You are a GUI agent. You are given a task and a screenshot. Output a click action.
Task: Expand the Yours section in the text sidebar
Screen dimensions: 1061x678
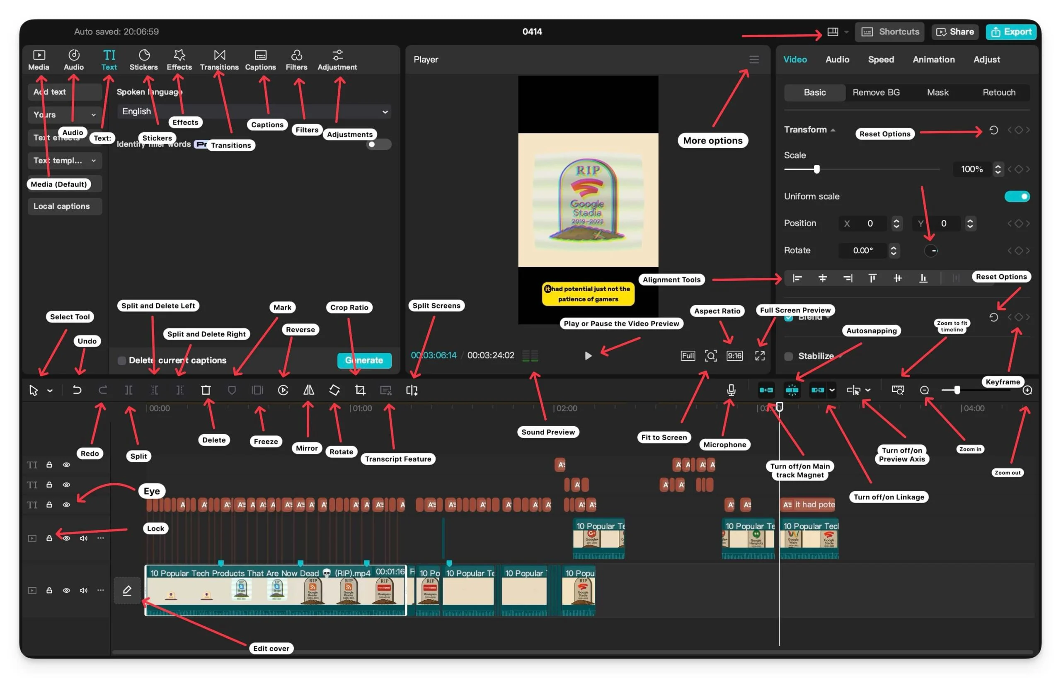coord(64,115)
